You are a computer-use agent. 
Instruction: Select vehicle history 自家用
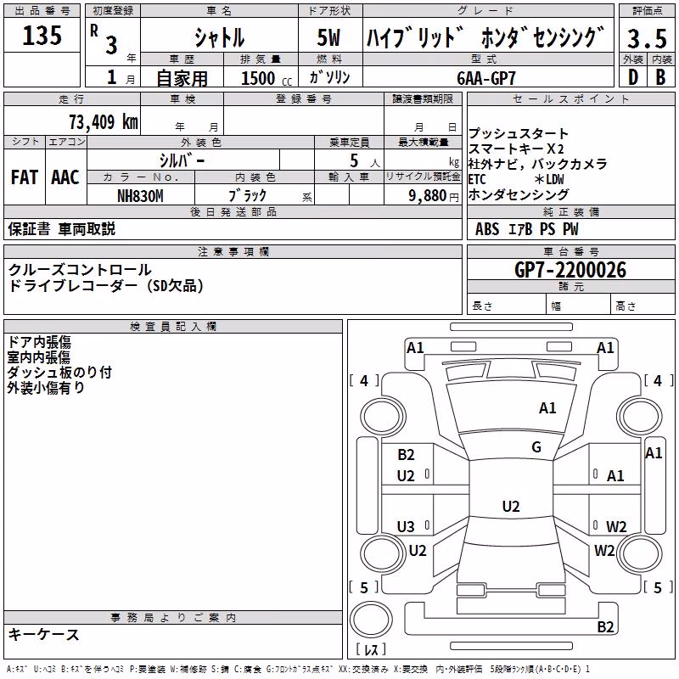[182, 78]
